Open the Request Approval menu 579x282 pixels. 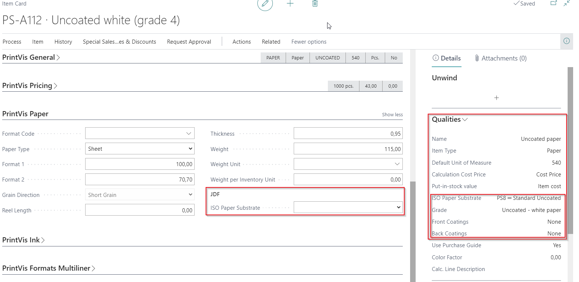coord(189,42)
